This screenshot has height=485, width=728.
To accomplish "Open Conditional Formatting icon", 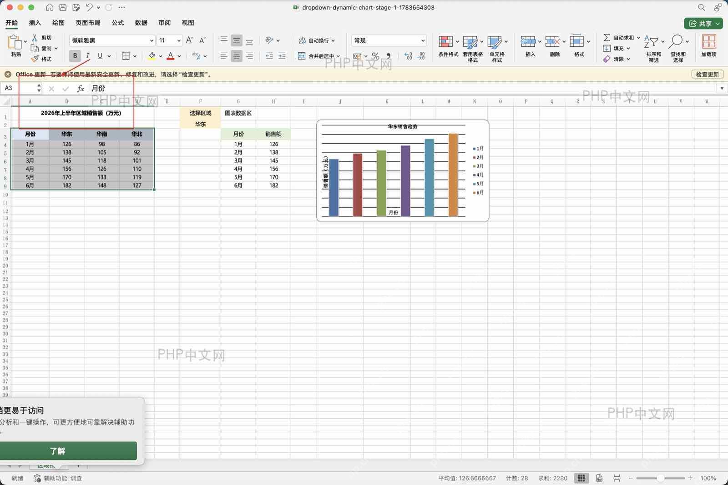I will click(x=445, y=42).
